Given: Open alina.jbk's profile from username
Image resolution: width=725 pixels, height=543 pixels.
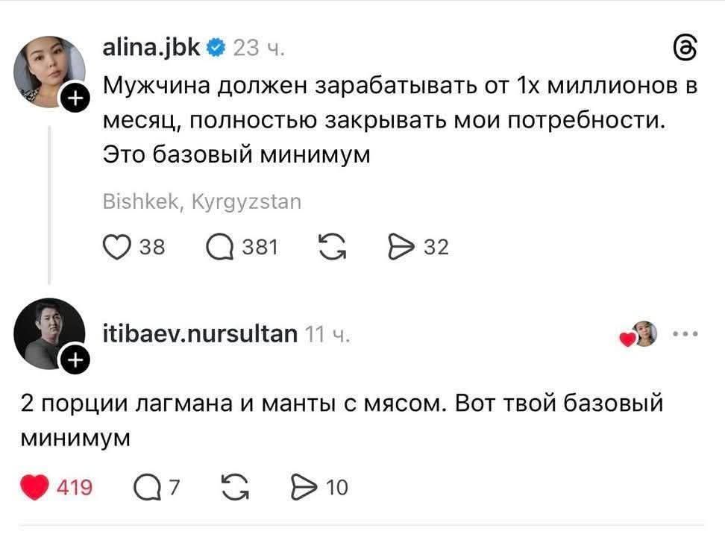Looking at the screenshot, I should [150, 46].
